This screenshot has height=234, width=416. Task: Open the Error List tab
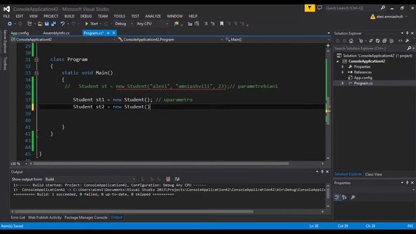[18, 217]
